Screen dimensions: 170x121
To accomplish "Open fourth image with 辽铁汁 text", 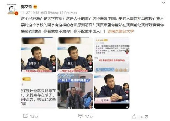I will [x=39, y=91].
